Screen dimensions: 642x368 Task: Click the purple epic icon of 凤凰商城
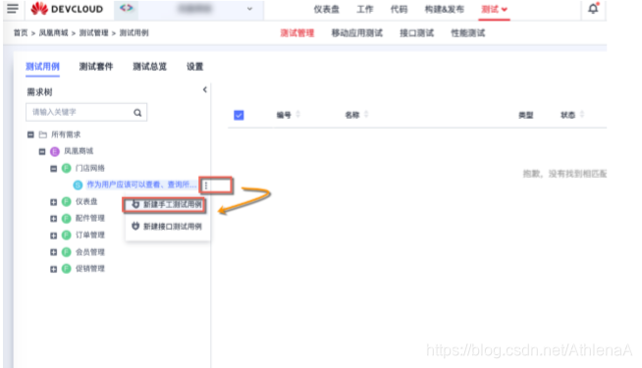[x=54, y=151]
